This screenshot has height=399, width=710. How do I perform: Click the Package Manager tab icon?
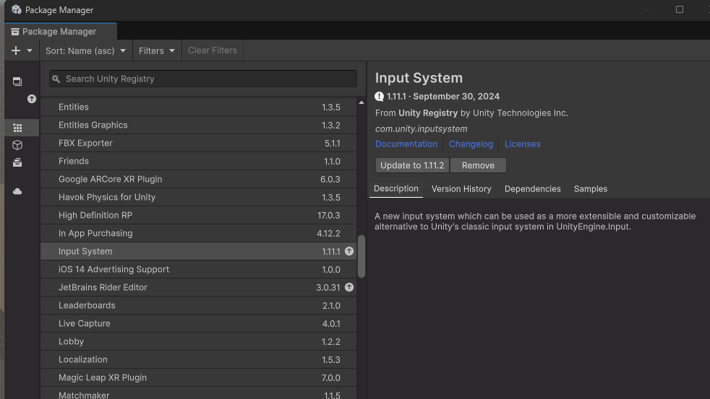point(15,32)
